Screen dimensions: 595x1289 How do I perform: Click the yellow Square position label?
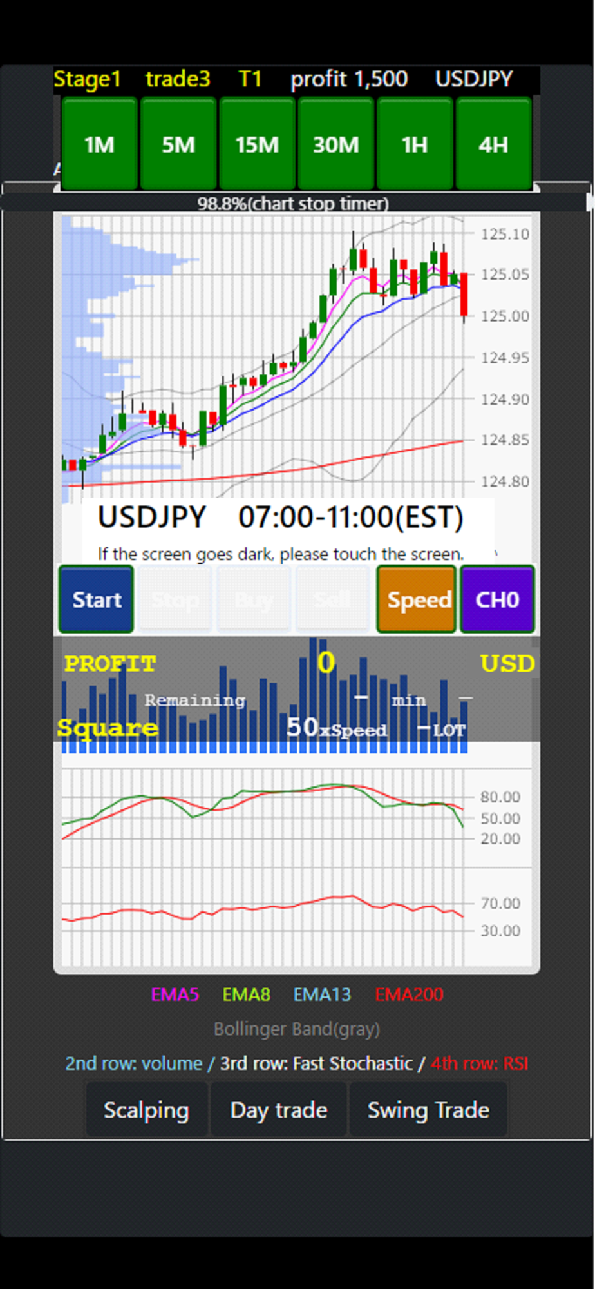[108, 728]
